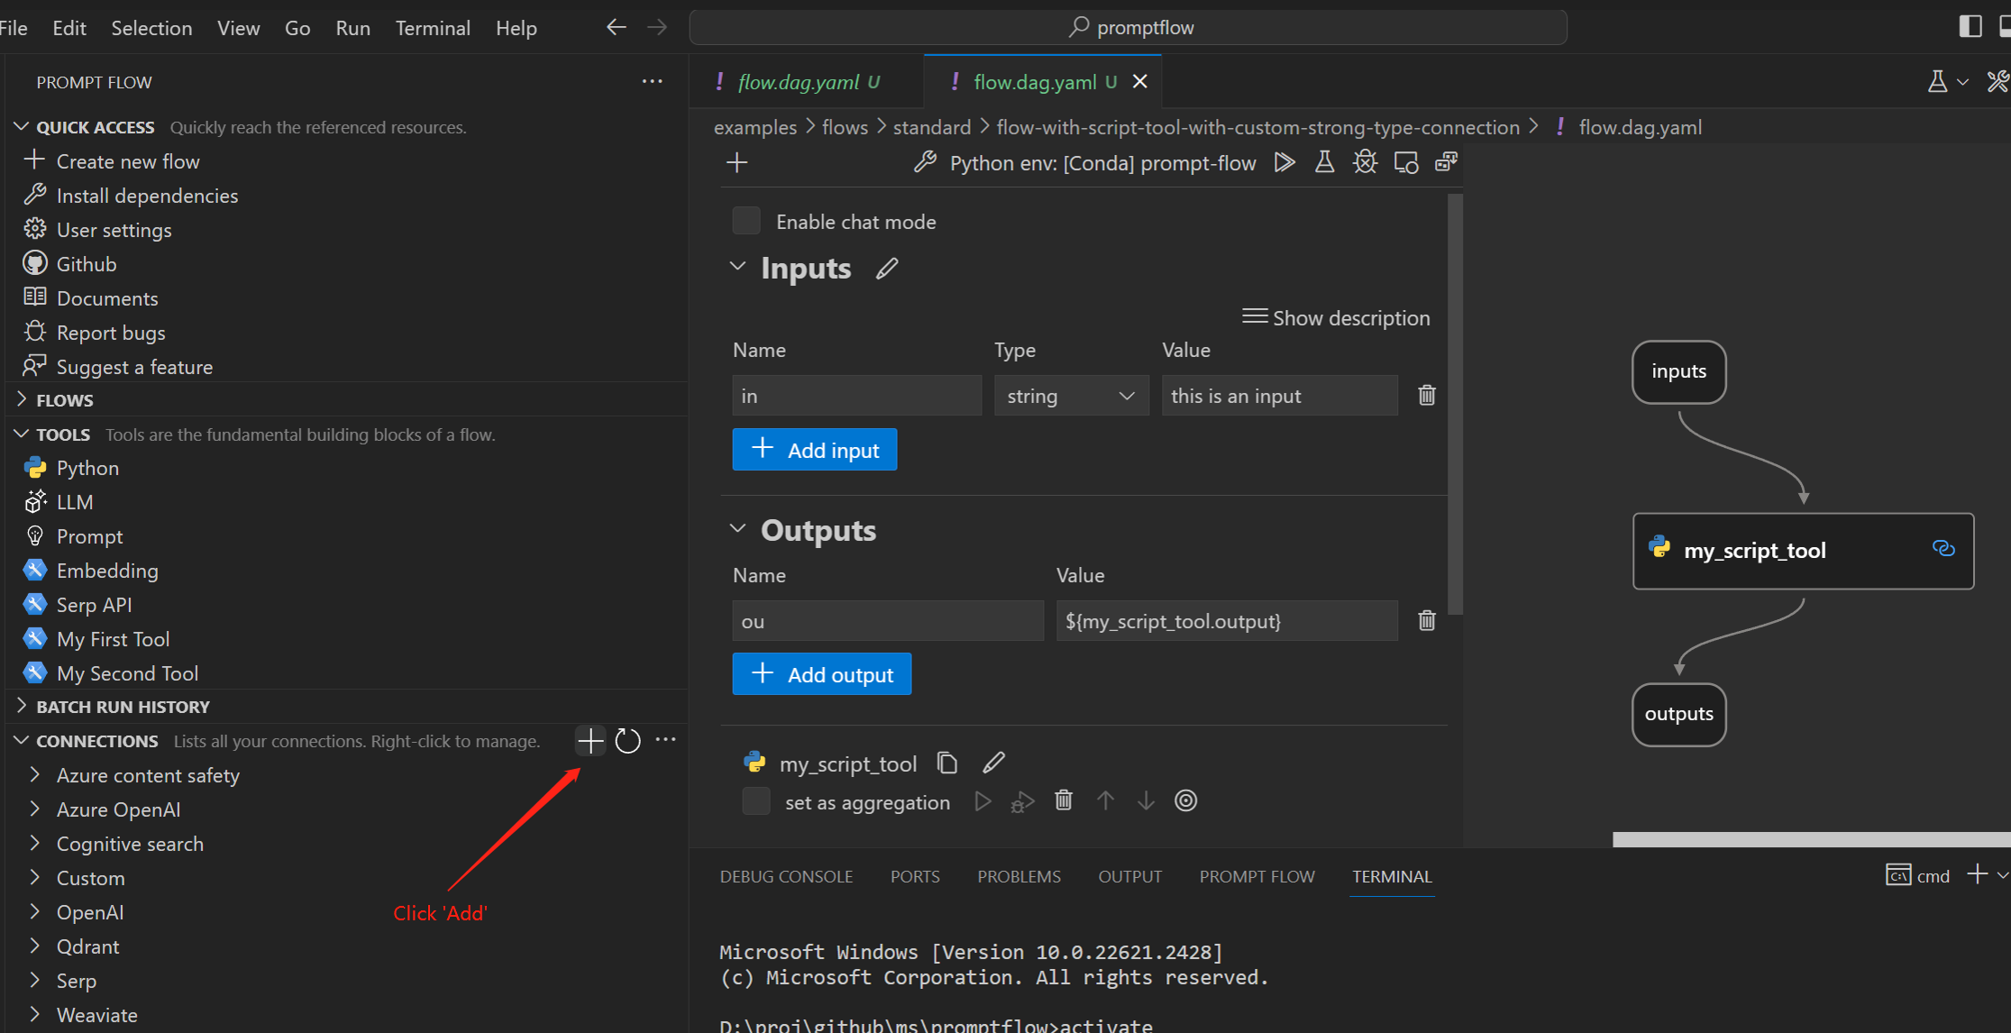Toggle Enable chat mode checkbox
This screenshot has height=1033, width=2011.
(744, 220)
